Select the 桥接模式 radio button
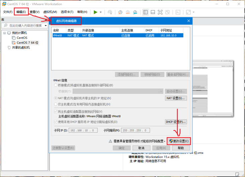 coord(56,85)
